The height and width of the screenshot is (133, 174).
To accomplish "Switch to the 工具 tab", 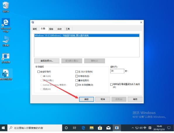I will (x=68, y=29).
